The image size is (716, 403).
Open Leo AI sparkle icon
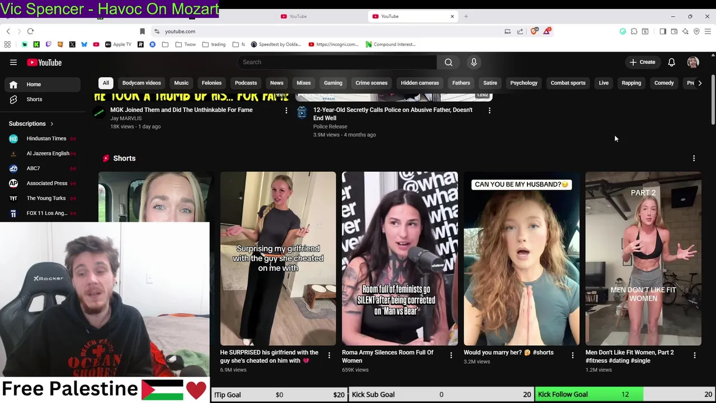(x=685, y=31)
